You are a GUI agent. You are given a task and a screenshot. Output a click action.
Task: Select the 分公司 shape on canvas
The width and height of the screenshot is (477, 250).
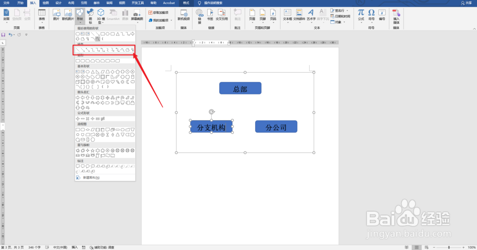coord(276,126)
